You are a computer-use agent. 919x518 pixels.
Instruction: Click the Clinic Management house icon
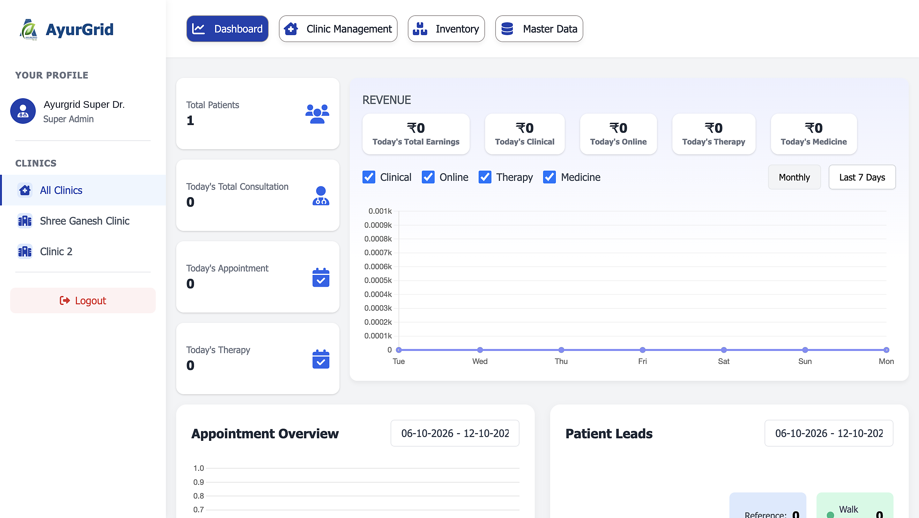[x=291, y=29]
